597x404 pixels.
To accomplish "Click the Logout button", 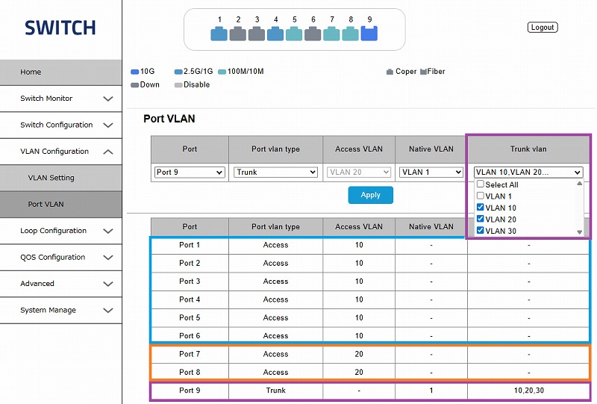I will 542,28.
